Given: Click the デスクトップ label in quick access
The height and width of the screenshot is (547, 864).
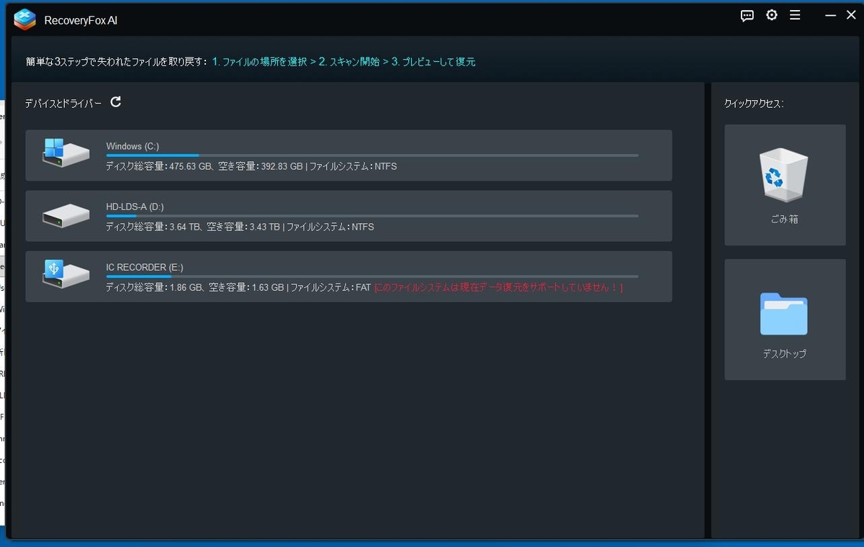Looking at the screenshot, I should coord(785,354).
